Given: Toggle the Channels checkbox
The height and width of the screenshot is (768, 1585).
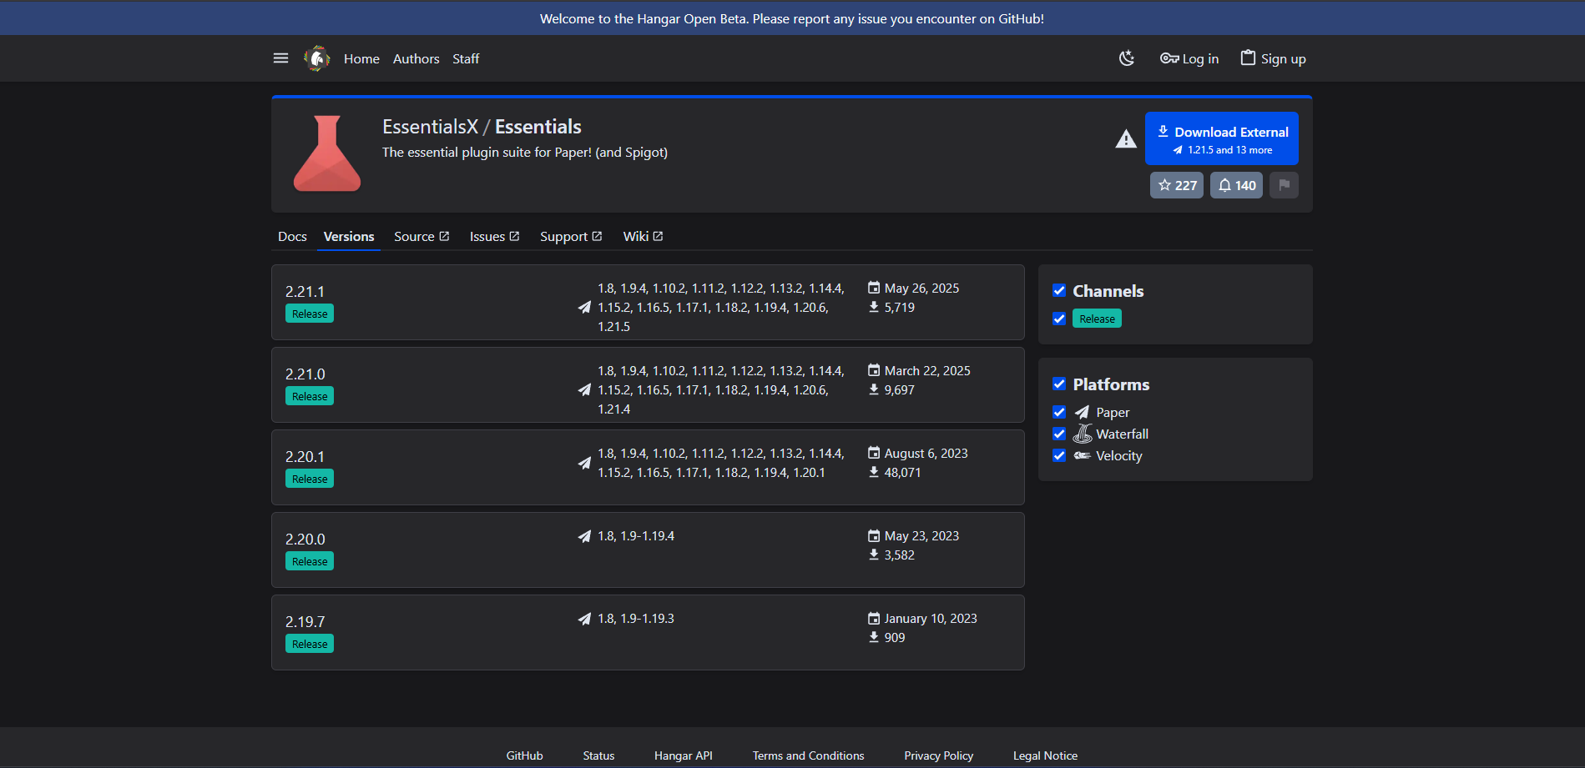Looking at the screenshot, I should [x=1059, y=290].
